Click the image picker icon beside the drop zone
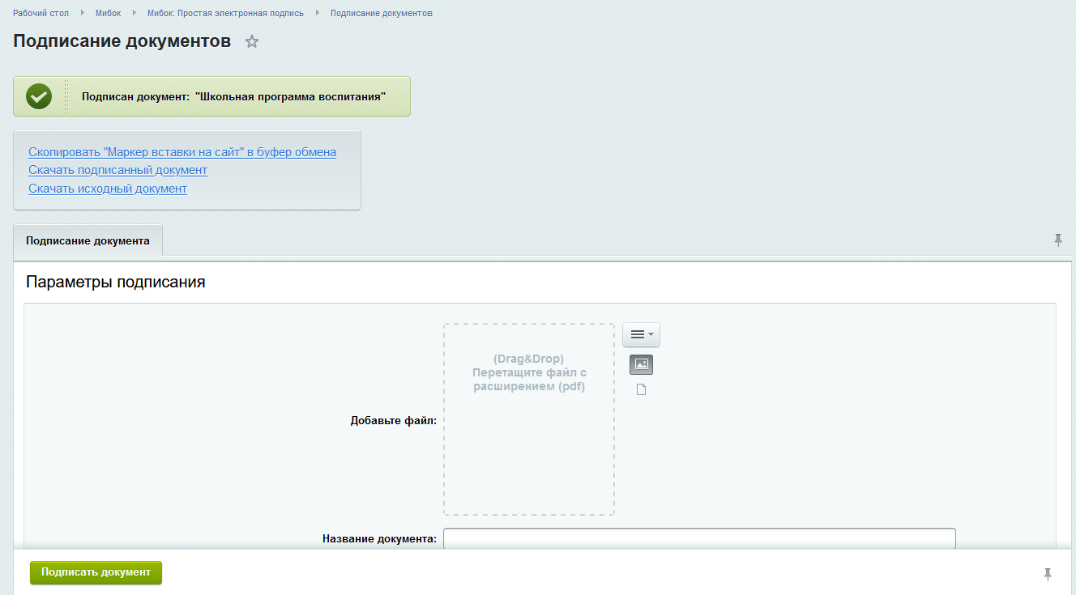Screen dimensions: 1076x595 [x=641, y=365]
